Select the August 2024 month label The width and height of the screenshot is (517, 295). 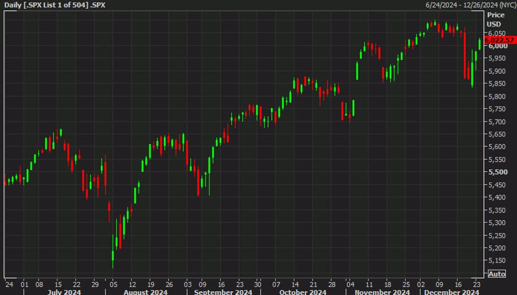click(145, 291)
